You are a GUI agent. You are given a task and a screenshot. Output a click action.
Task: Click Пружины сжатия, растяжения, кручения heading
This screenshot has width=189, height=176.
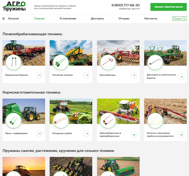58,151
